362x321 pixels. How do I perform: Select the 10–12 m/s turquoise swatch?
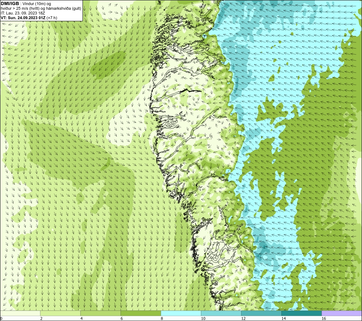pyautogui.click(x=221, y=313)
